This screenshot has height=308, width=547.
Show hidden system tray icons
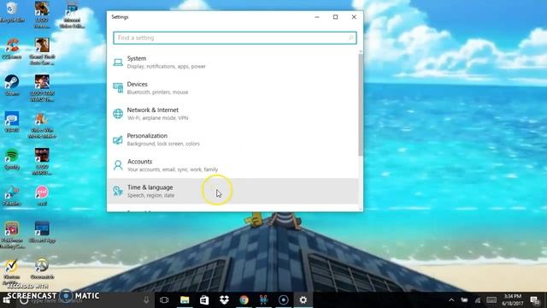tap(451, 300)
